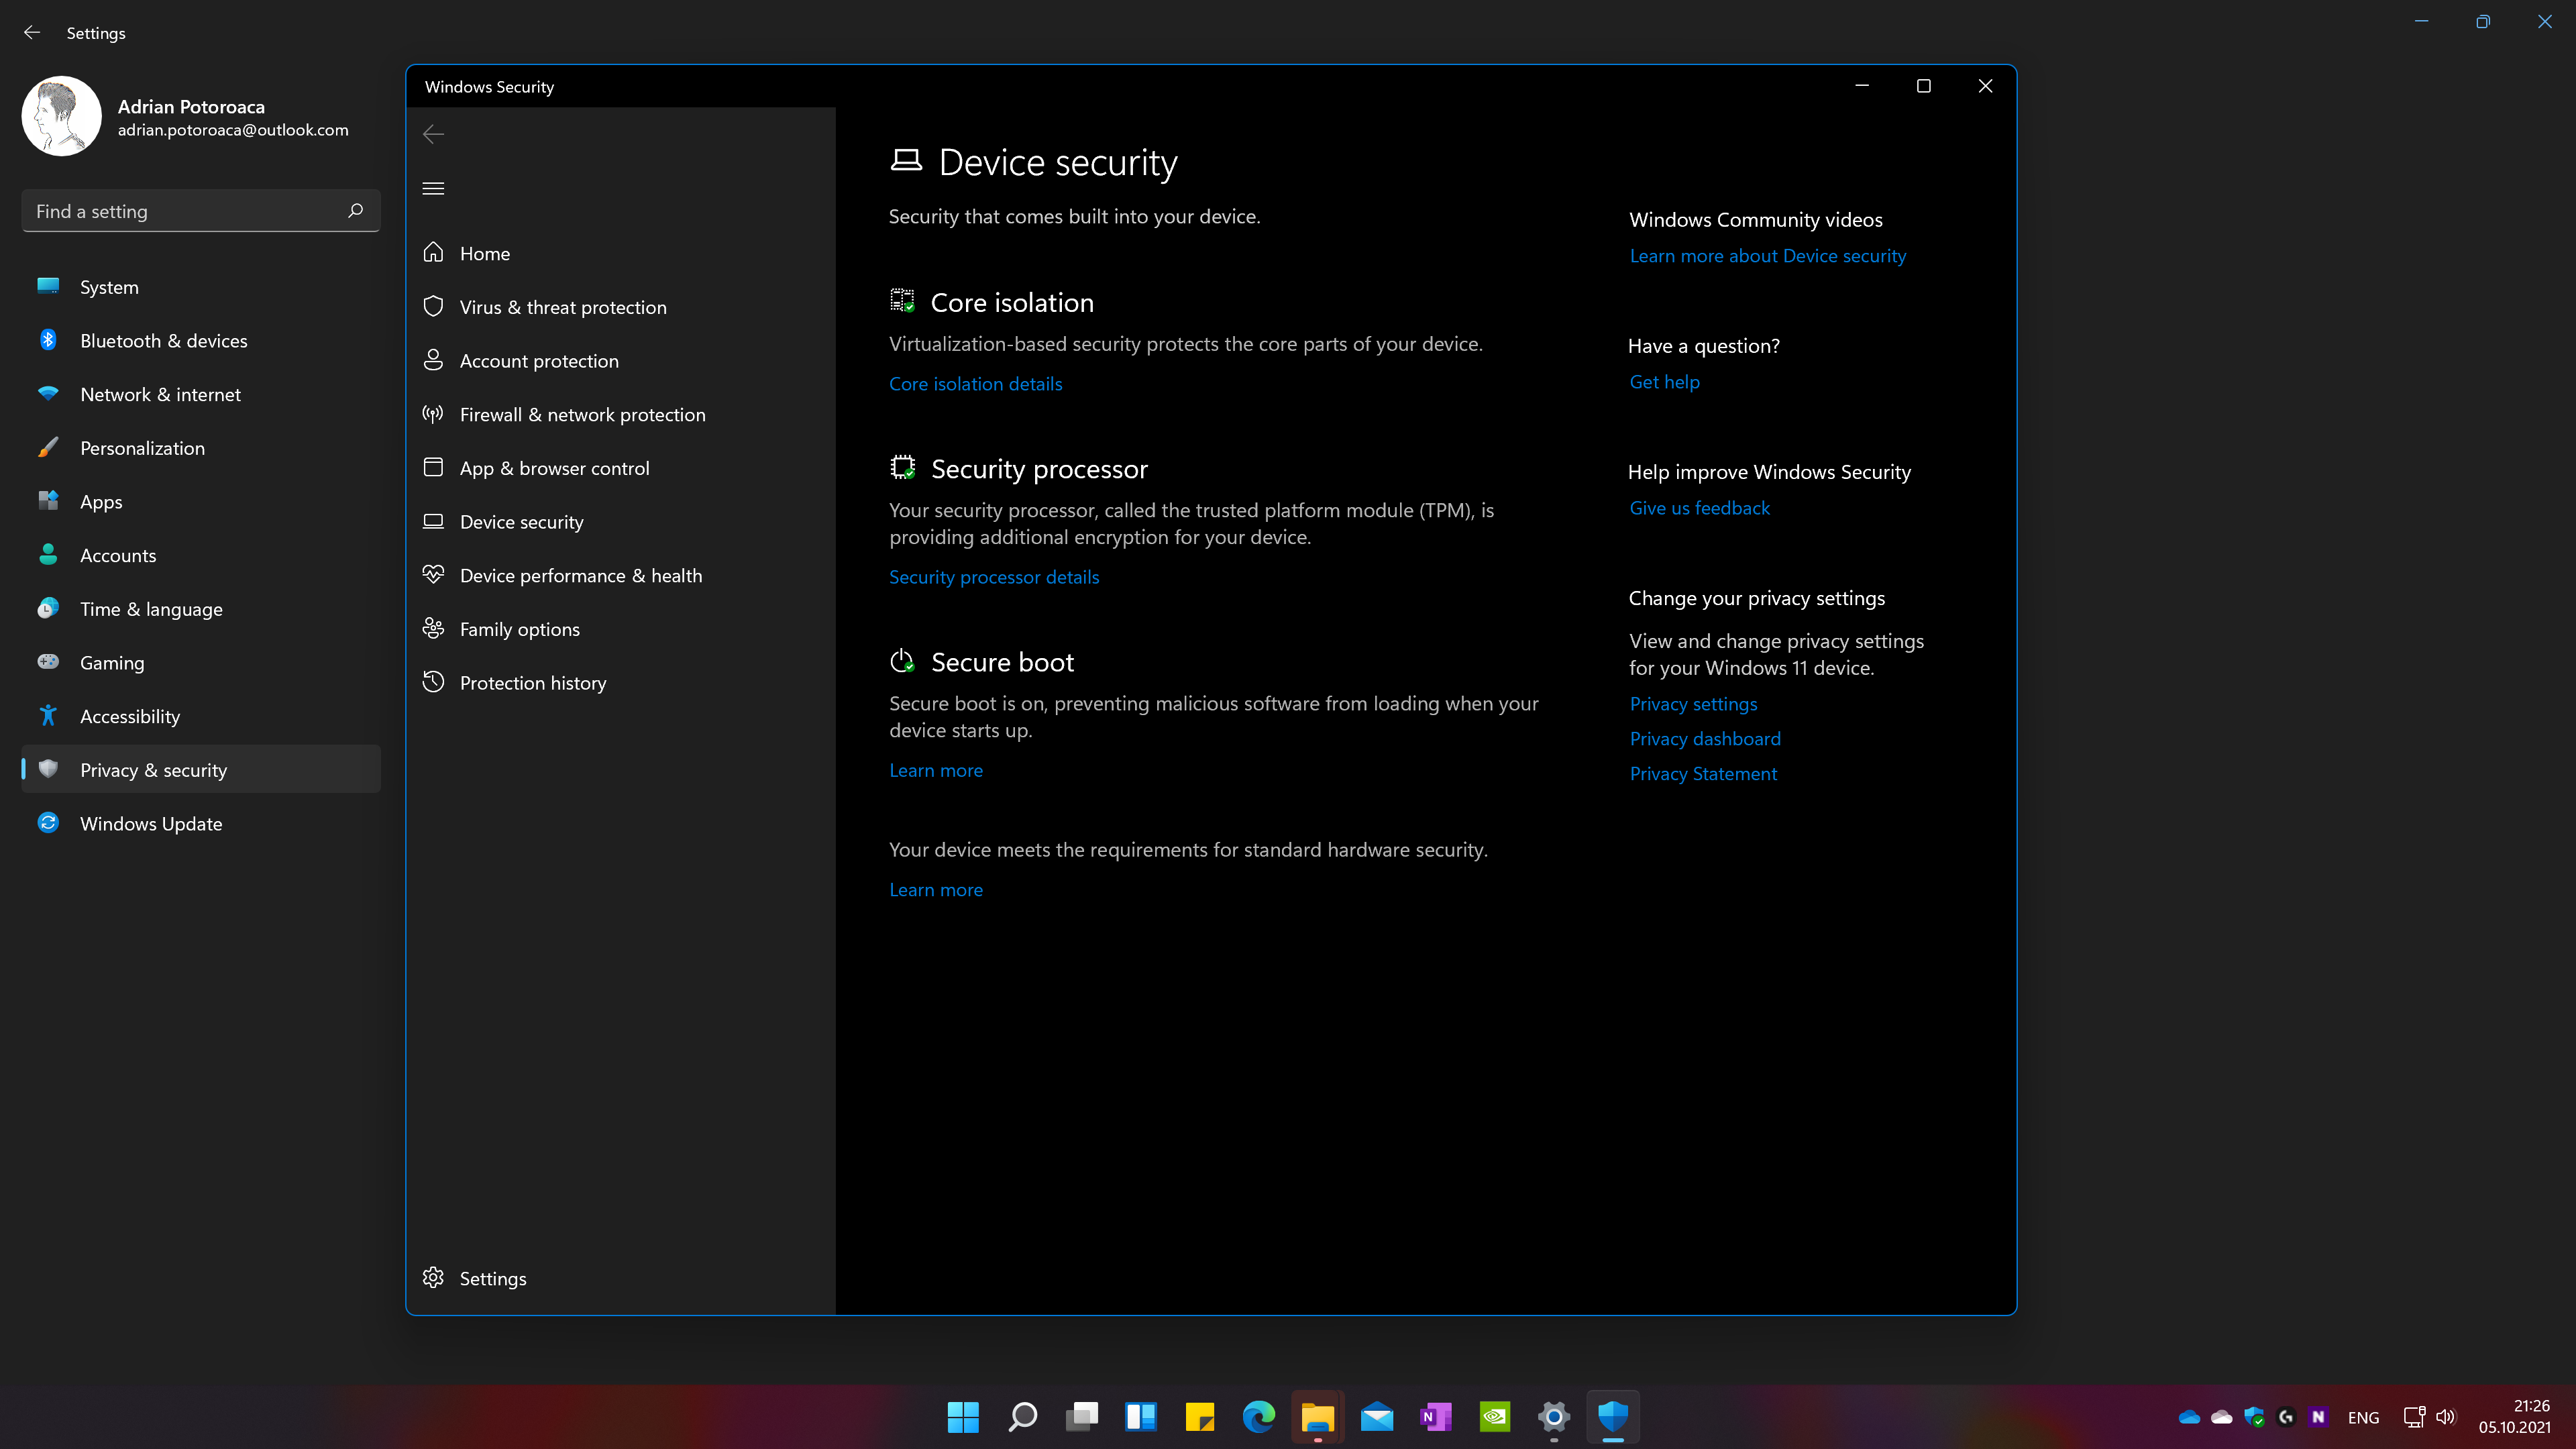Click Give us feedback link
The image size is (2576, 1449).
click(1699, 508)
